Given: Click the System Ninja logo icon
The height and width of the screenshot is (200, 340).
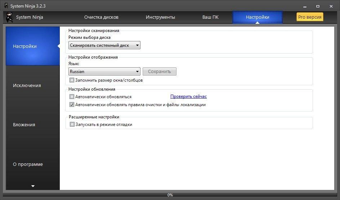Looking at the screenshot, I should (x=9, y=17).
